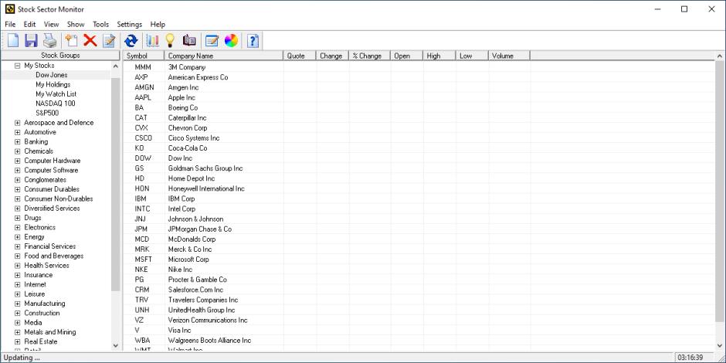This screenshot has height=363, width=726.
Task: Select S&P500 in the tree
Action: [x=47, y=113]
